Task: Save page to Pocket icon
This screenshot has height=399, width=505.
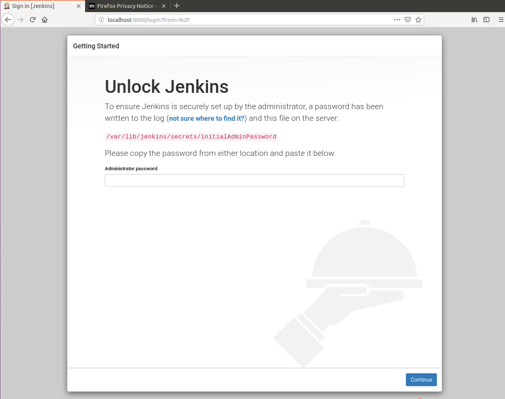Action: 408,20
